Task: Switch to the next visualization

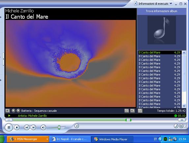Action: 18,111
